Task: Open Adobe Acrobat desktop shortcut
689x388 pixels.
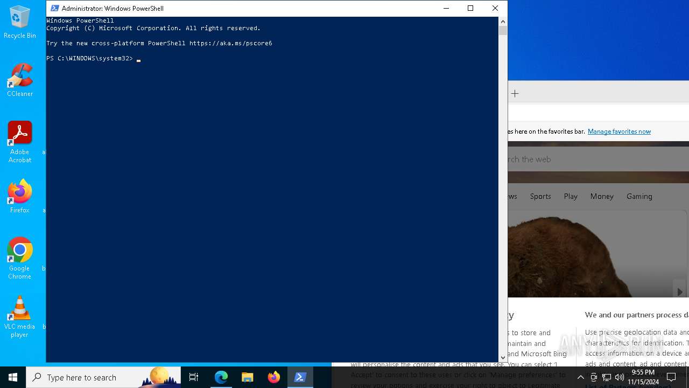Action: [20, 142]
